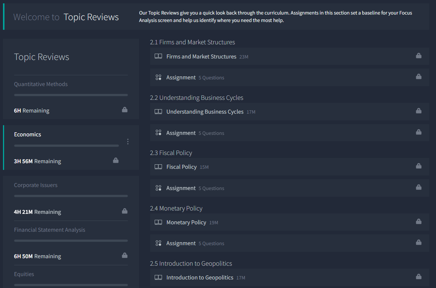Screen dimensions: 436x288
Task: Open Assignment under Understanding Business Cycles
Action: 181,133
